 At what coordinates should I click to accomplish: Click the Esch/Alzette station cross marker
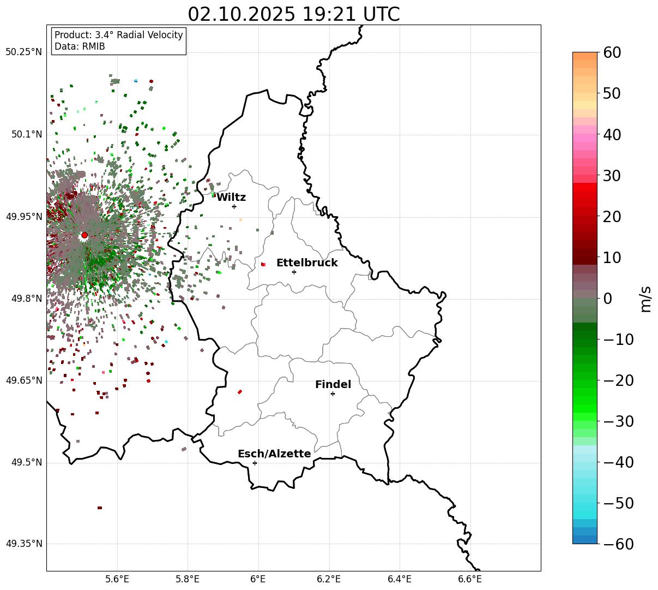click(x=255, y=463)
